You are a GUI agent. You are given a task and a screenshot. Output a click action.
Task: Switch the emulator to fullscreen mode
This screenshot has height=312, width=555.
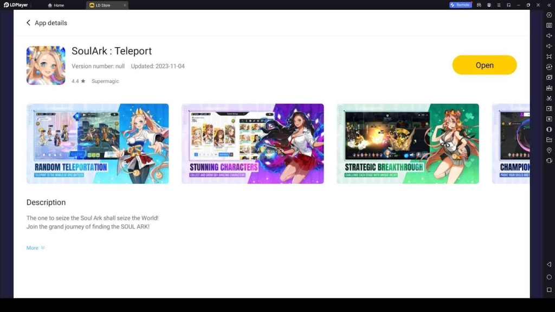[549, 55]
